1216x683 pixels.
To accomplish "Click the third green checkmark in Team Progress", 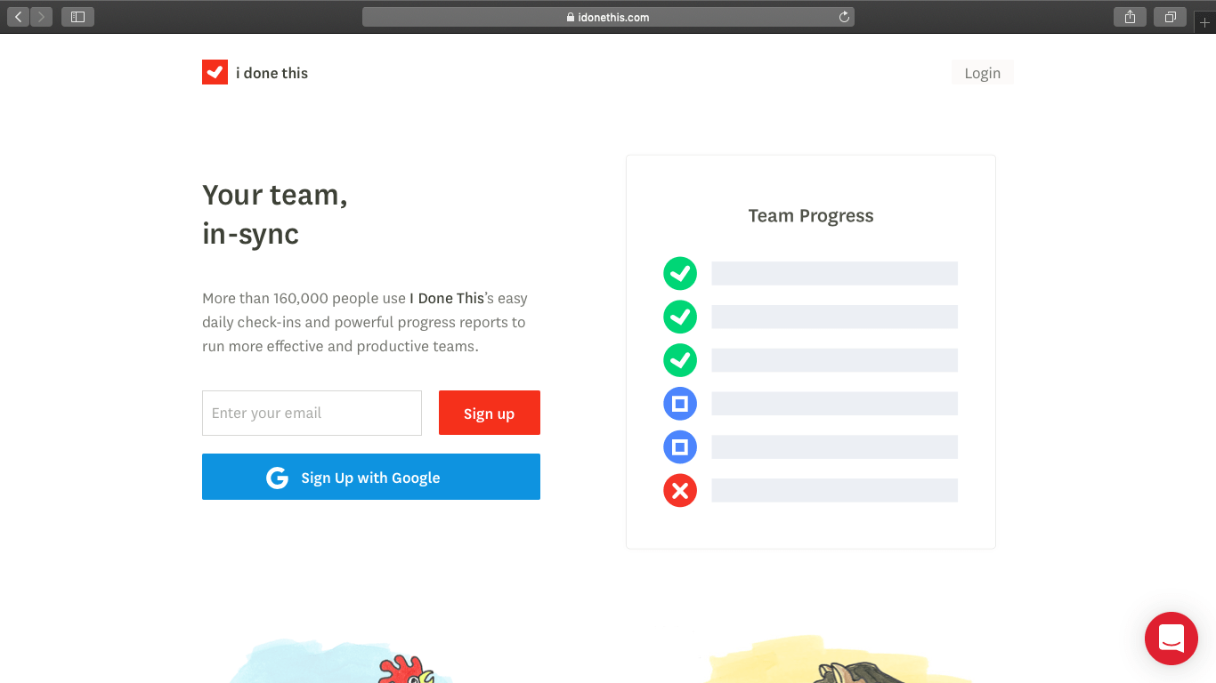I will point(680,360).
